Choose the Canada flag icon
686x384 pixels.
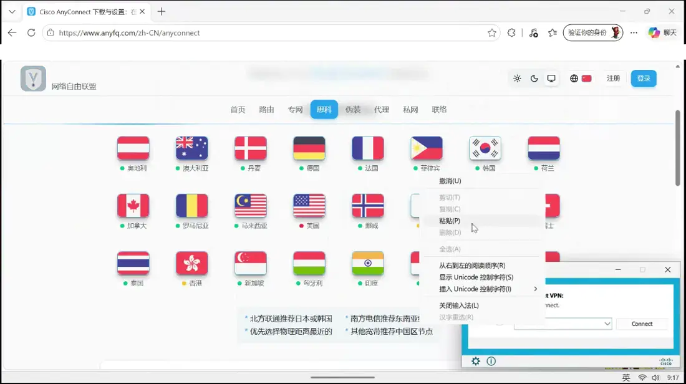pos(133,206)
